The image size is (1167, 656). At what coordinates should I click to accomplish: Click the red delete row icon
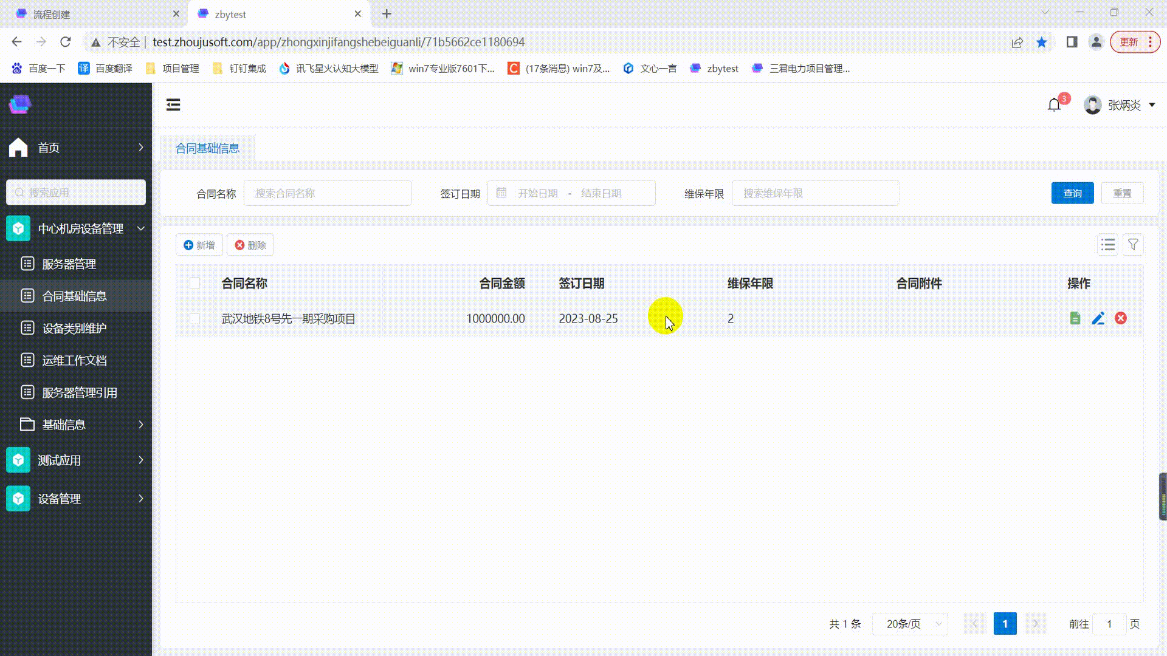1121,318
